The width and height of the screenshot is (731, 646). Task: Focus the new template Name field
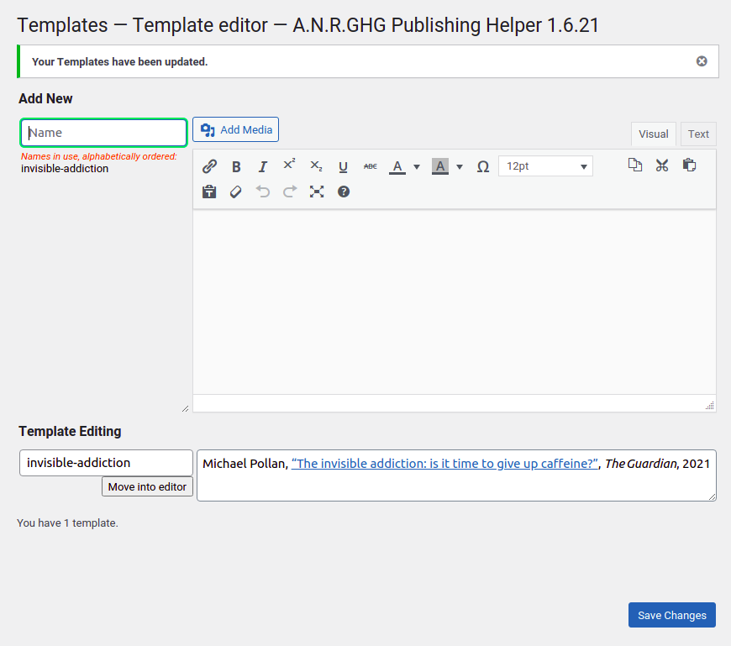coord(103,133)
